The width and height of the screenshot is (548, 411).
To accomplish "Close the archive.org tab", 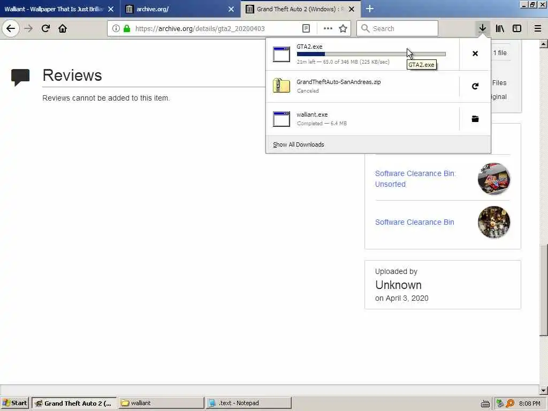I will [x=231, y=9].
